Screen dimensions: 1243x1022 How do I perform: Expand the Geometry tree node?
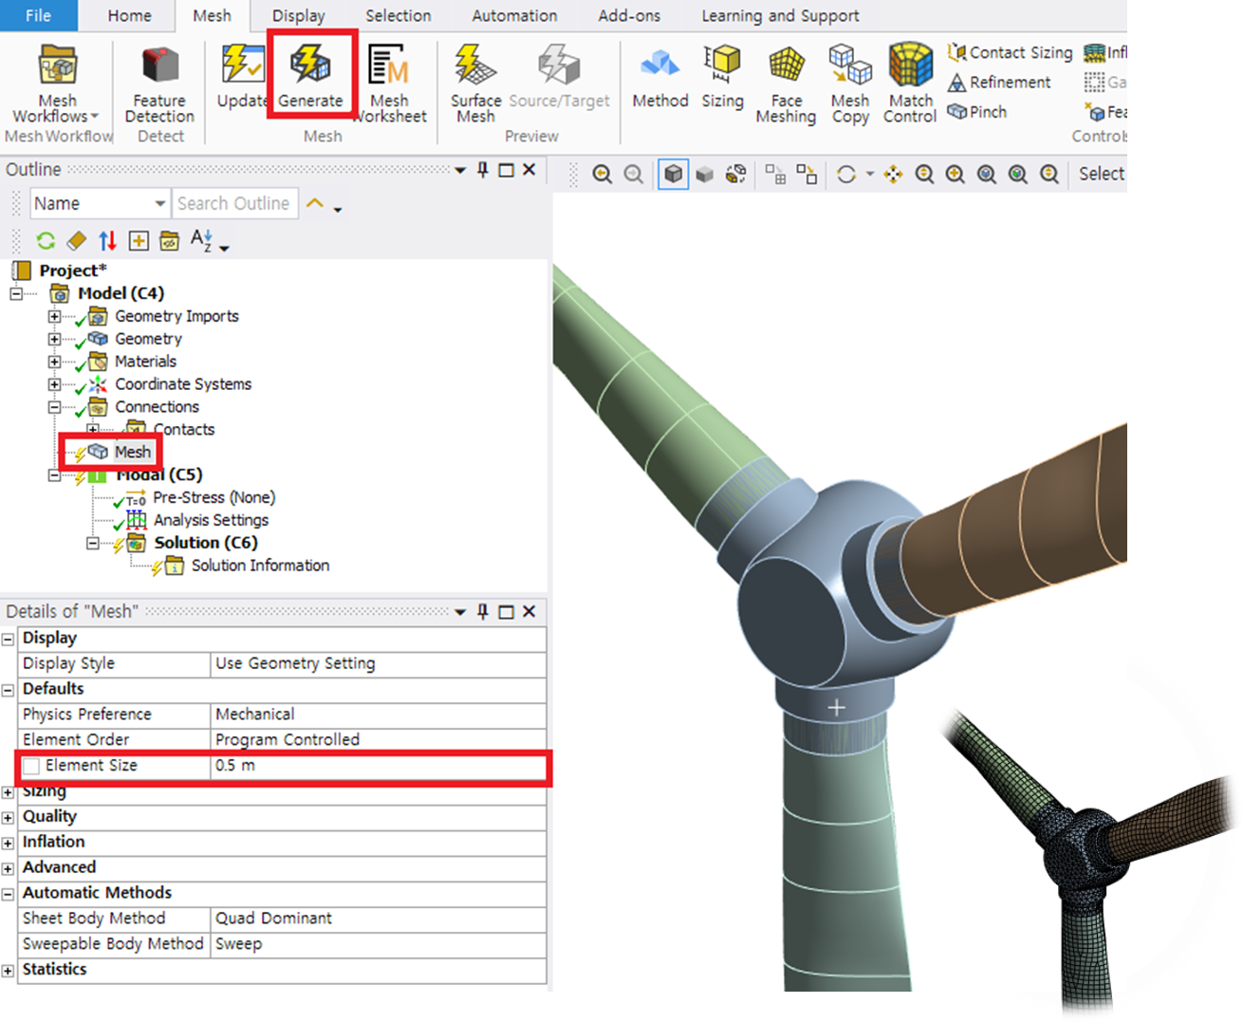pyautogui.click(x=54, y=339)
